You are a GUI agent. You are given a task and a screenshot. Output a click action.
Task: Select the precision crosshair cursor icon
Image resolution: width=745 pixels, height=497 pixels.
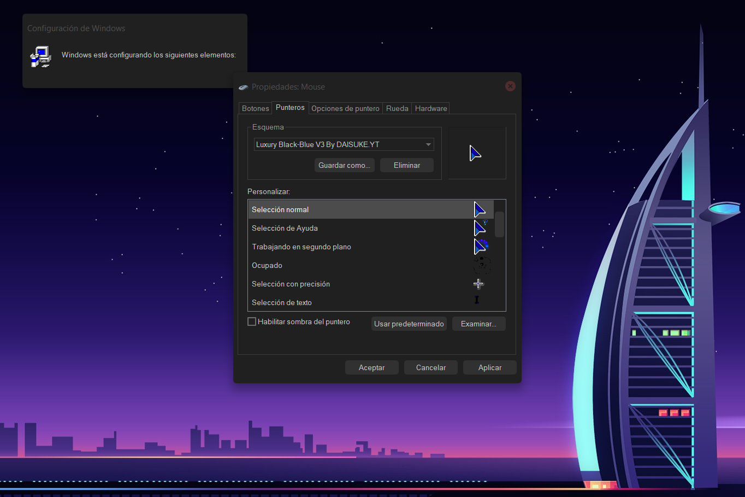478,283
